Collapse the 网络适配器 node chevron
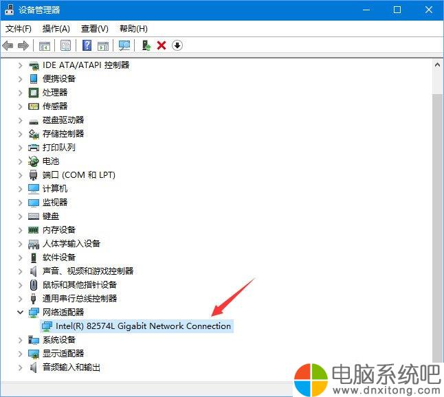The image size is (444, 397). tap(20, 313)
